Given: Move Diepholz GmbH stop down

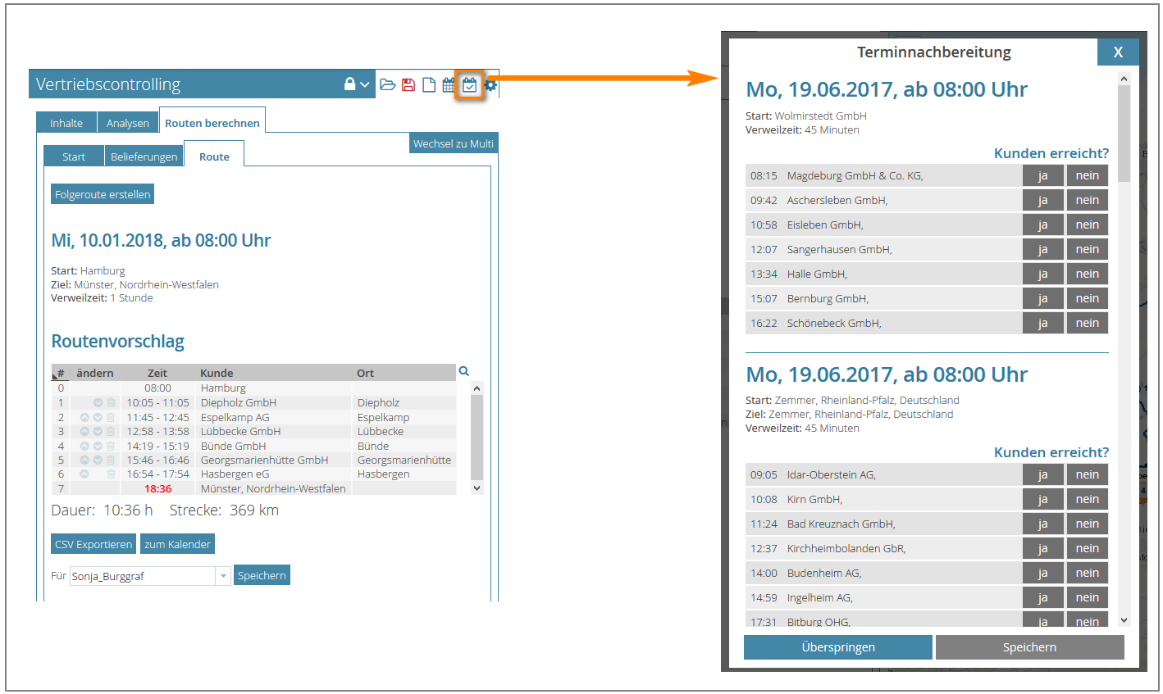Looking at the screenshot, I should 98,402.
